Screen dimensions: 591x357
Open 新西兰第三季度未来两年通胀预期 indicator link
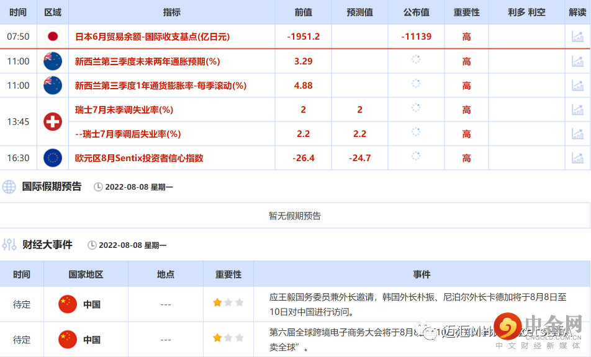147,62
